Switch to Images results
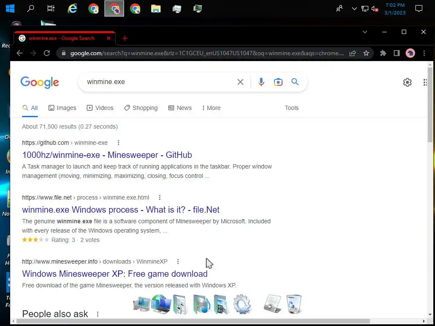435x326 pixels. coord(62,108)
